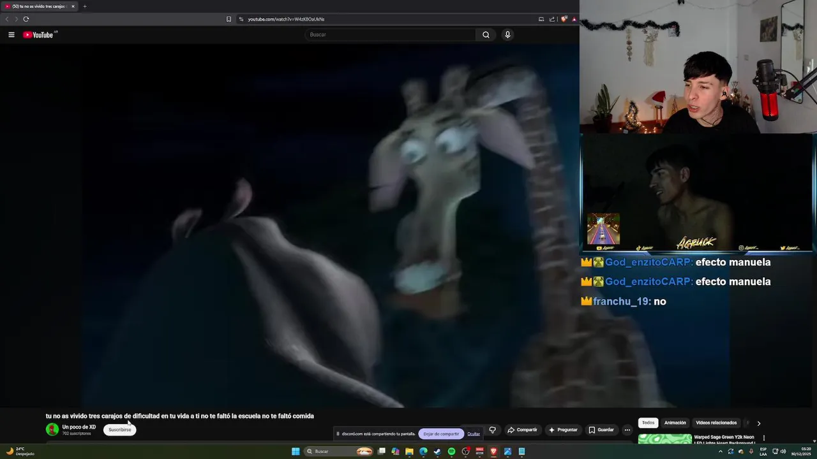Reload the page with the refresh icon
Image resolution: width=817 pixels, height=459 pixels.
(26, 19)
